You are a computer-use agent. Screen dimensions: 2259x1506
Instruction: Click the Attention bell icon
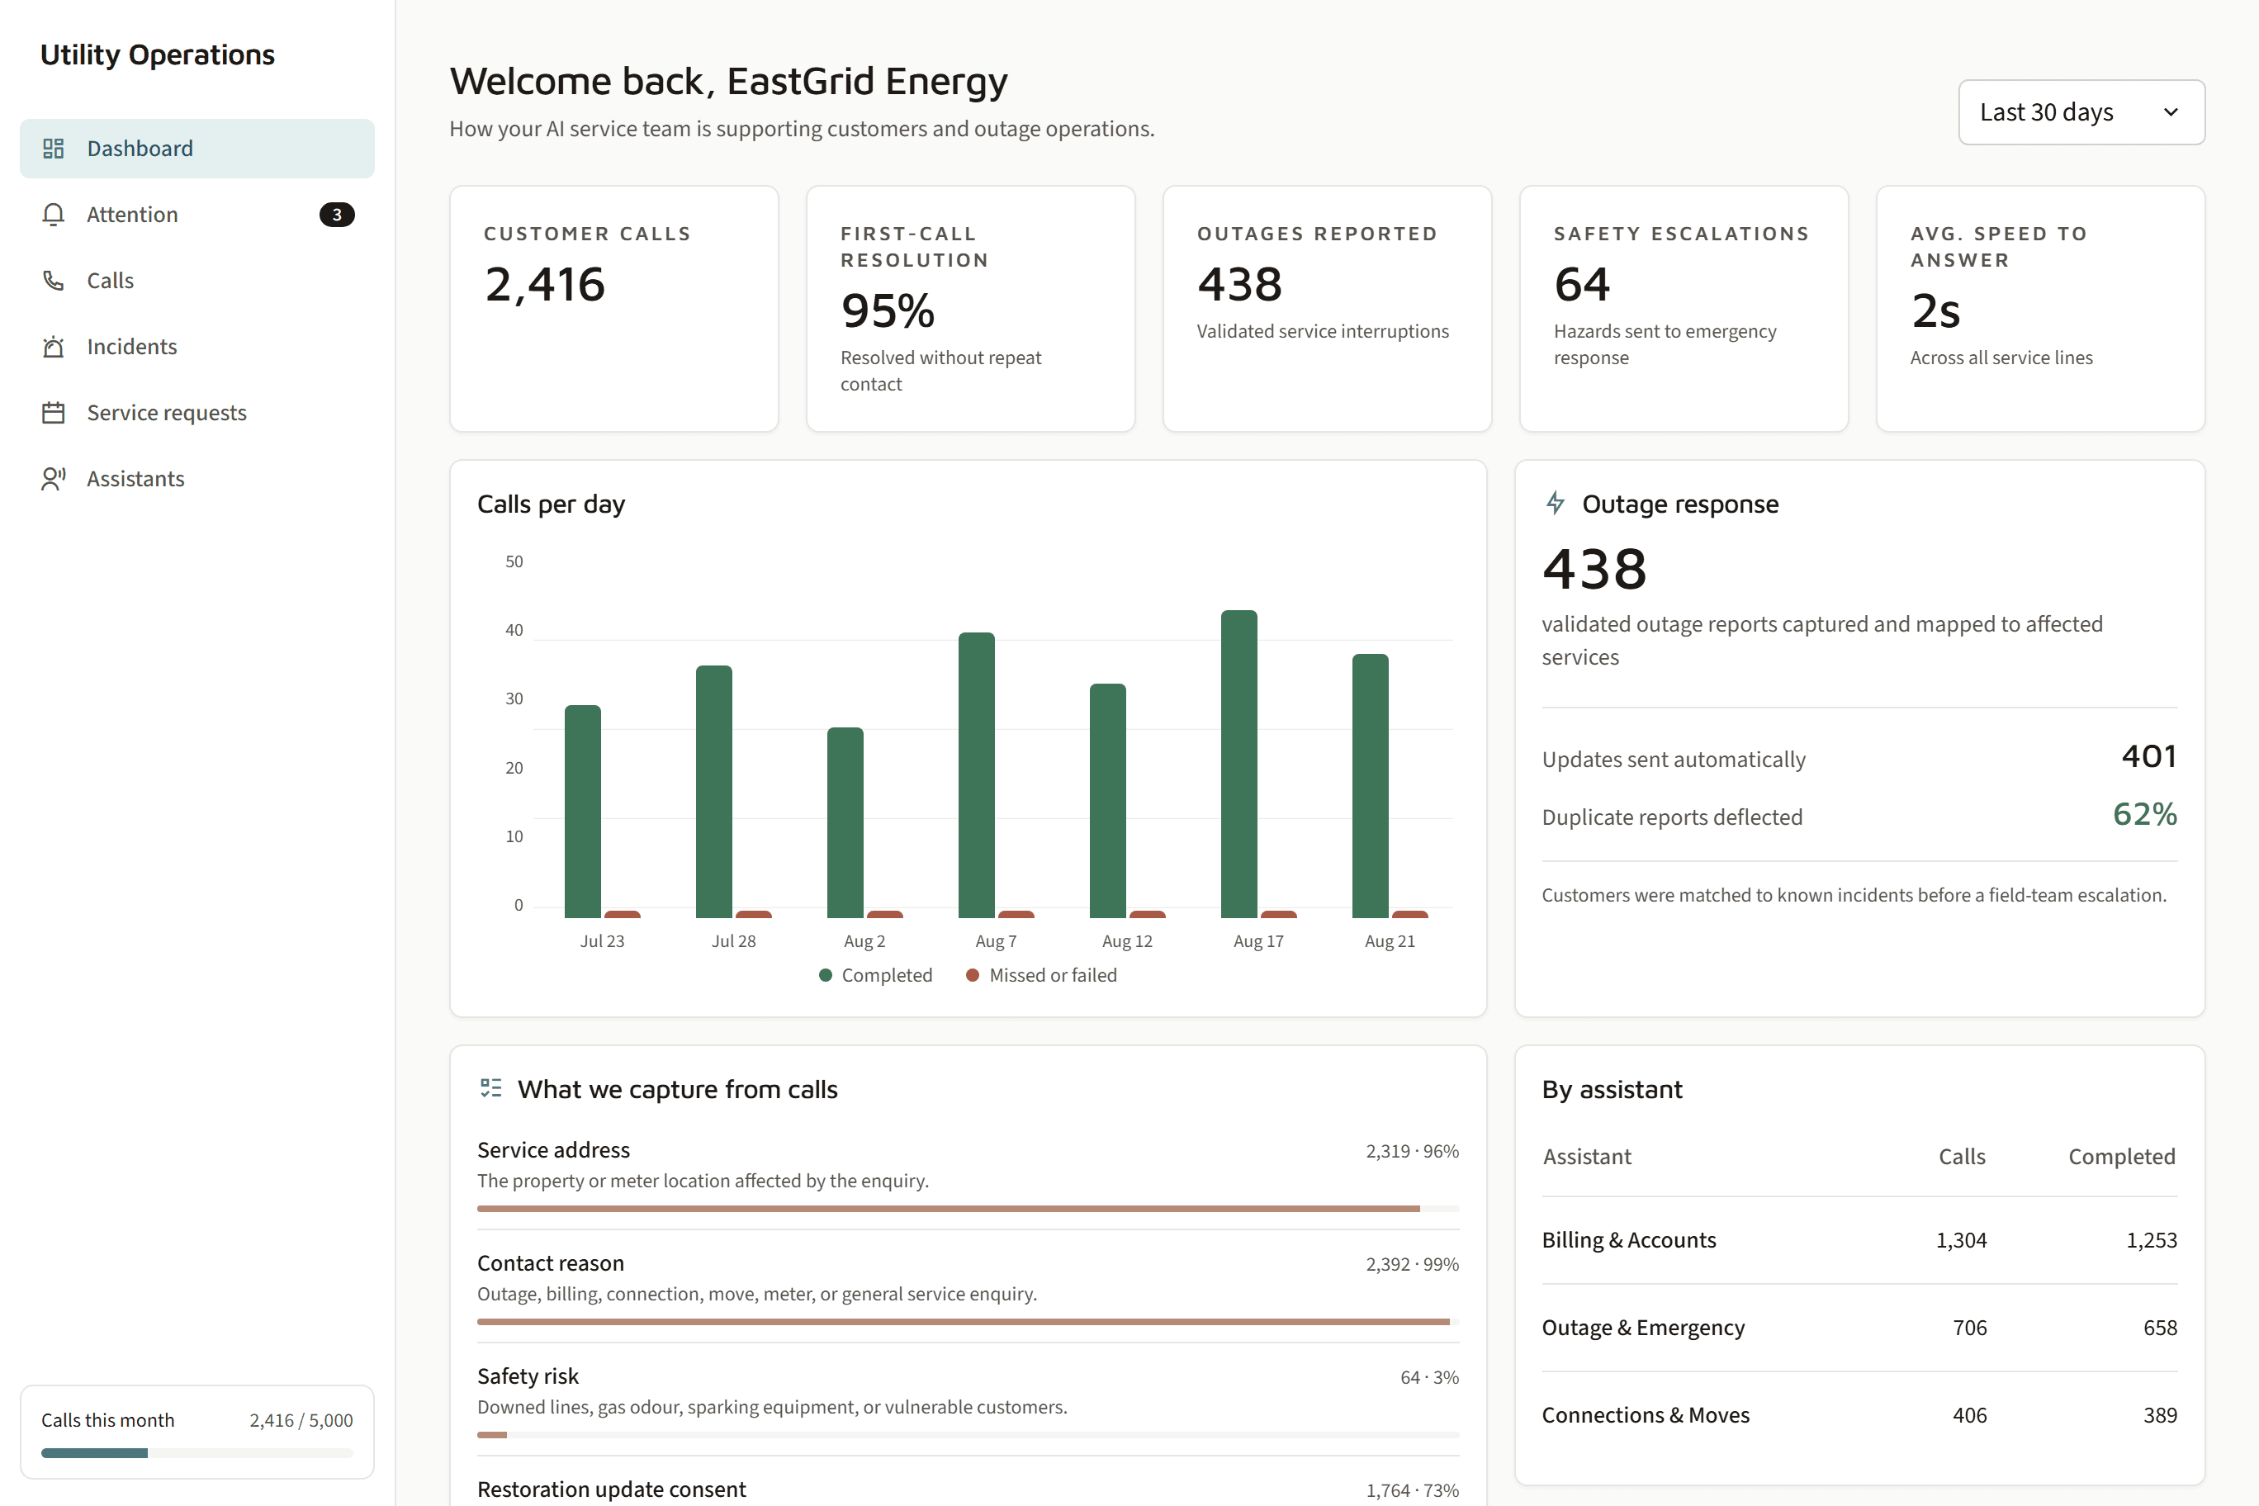point(53,214)
